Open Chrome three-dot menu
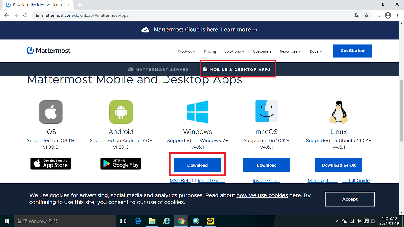The image size is (404, 227). pyautogui.click(x=398, y=15)
